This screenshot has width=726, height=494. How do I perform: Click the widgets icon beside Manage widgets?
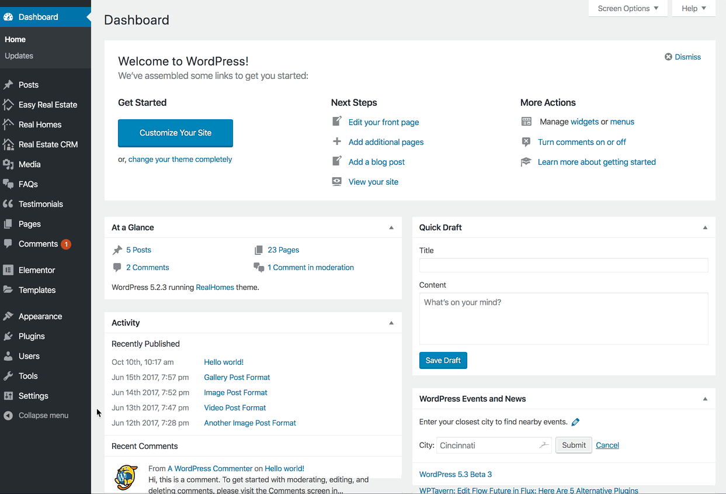526,122
